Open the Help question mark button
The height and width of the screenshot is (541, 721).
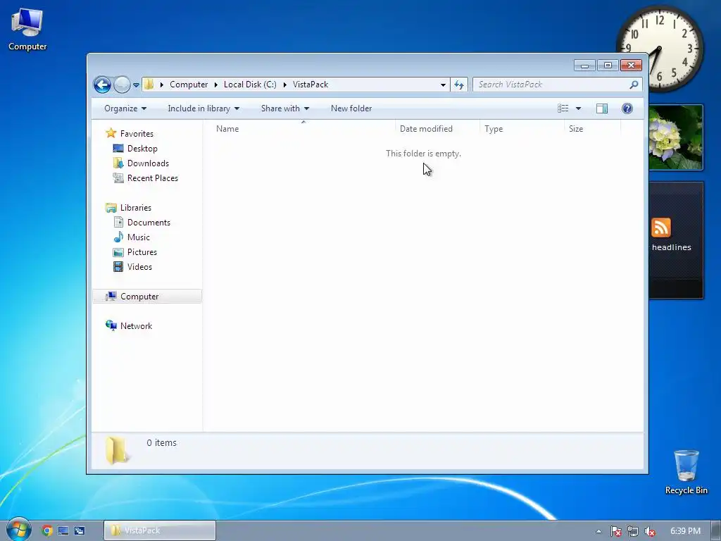627,108
